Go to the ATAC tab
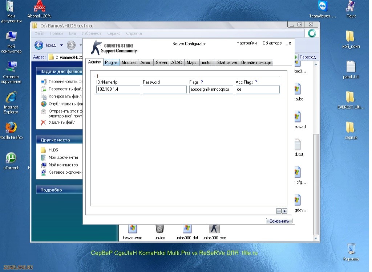Viewport: 372px width, 272px height. click(177, 62)
